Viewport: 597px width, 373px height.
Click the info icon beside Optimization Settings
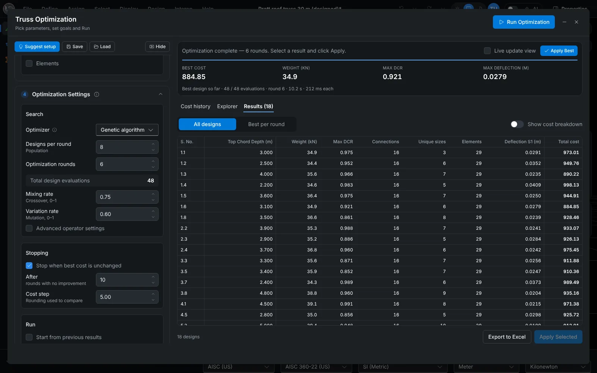97,94
